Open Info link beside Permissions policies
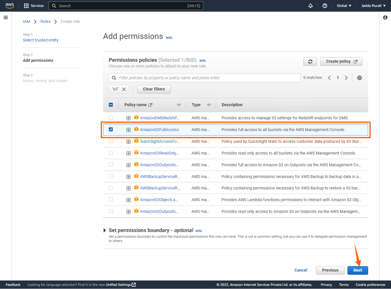The image size is (391, 289). (202, 61)
